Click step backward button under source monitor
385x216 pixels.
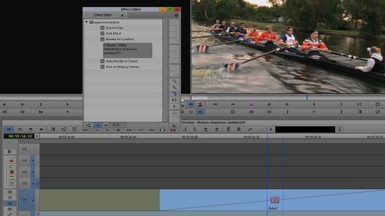(x=4, y=104)
